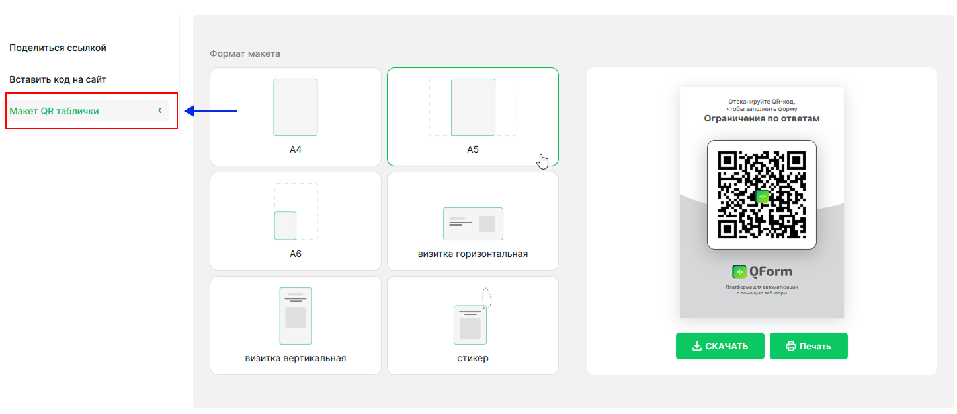957x414 pixels.
Task: Click the A5 label text
Action: point(473,150)
